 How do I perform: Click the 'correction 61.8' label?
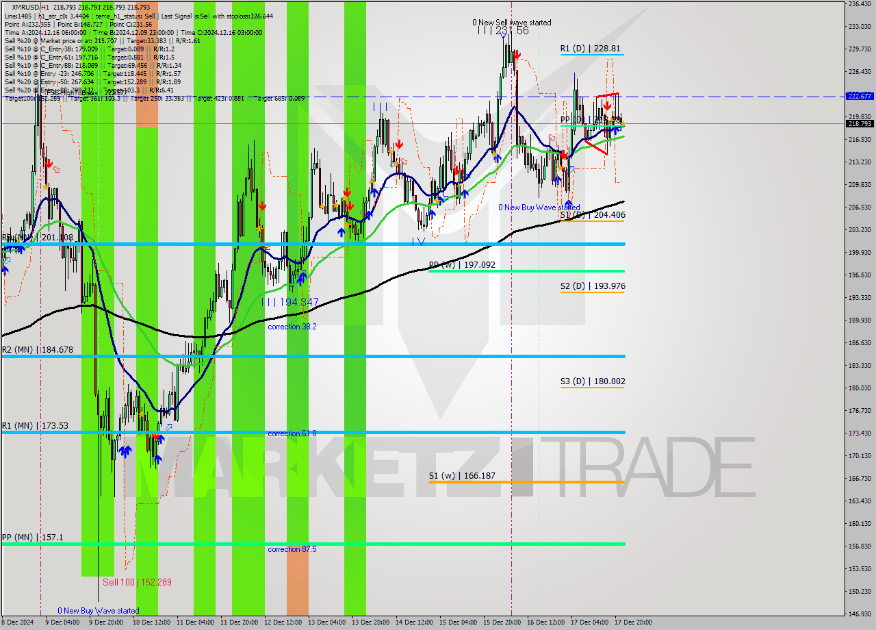click(x=292, y=434)
